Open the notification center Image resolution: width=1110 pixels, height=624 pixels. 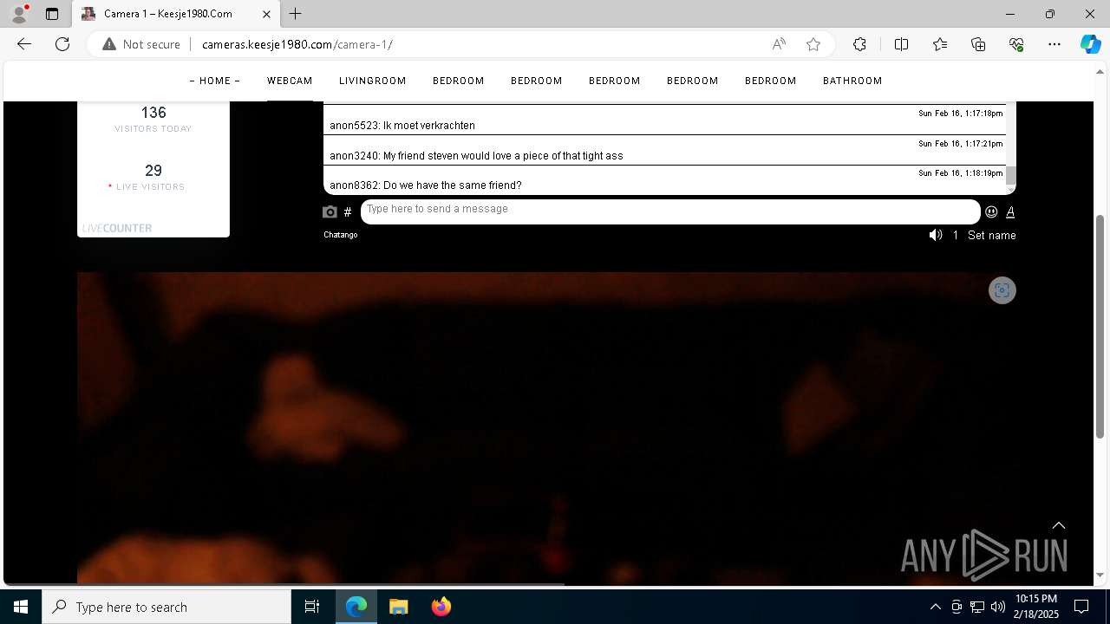(1081, 607)
